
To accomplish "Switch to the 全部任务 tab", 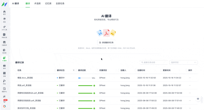I will [60, 4].
